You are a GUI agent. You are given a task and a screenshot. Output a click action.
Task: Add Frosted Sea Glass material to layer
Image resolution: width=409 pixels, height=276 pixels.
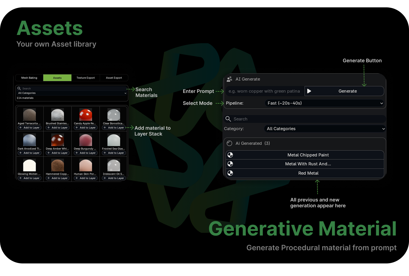pyautogui.click(x=114, y=153)
